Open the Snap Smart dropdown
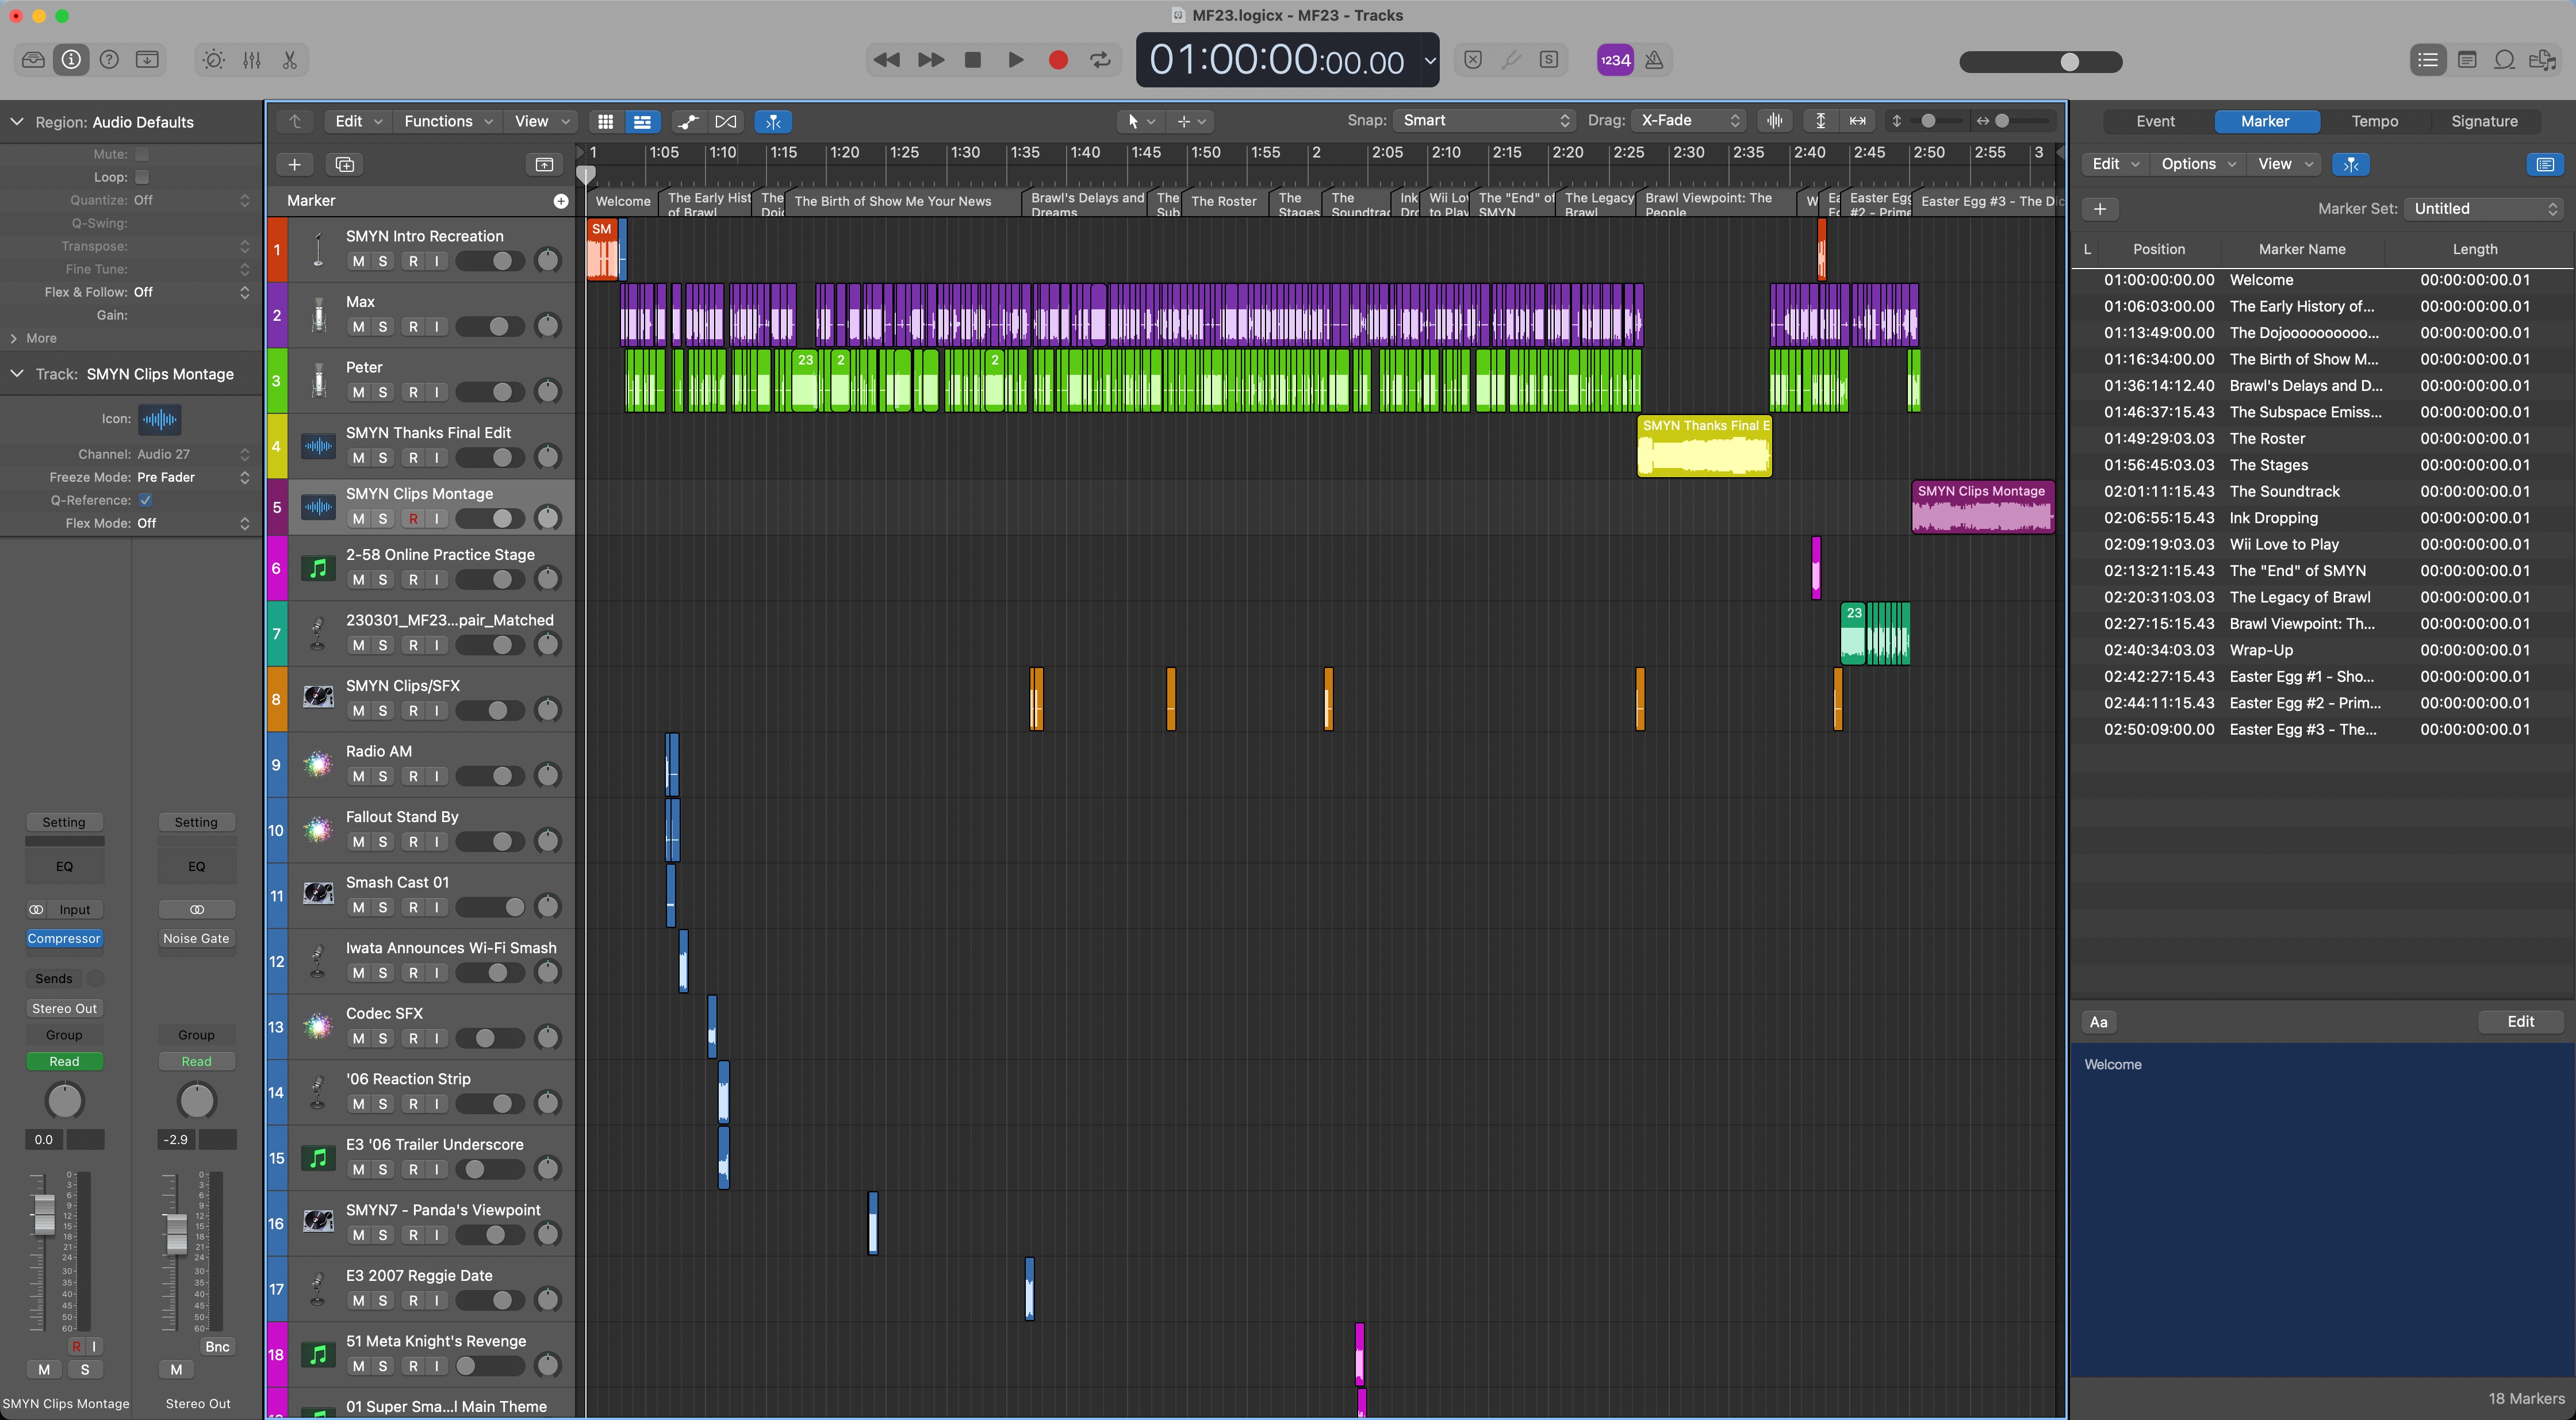 [x=1484, y=120]
